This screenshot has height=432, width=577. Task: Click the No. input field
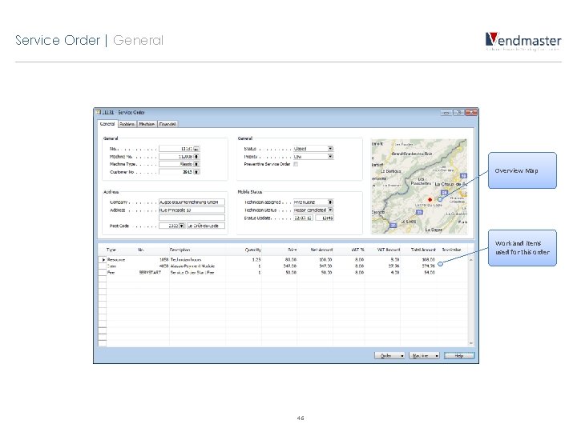pyautogui.click(x=176, y=149)
